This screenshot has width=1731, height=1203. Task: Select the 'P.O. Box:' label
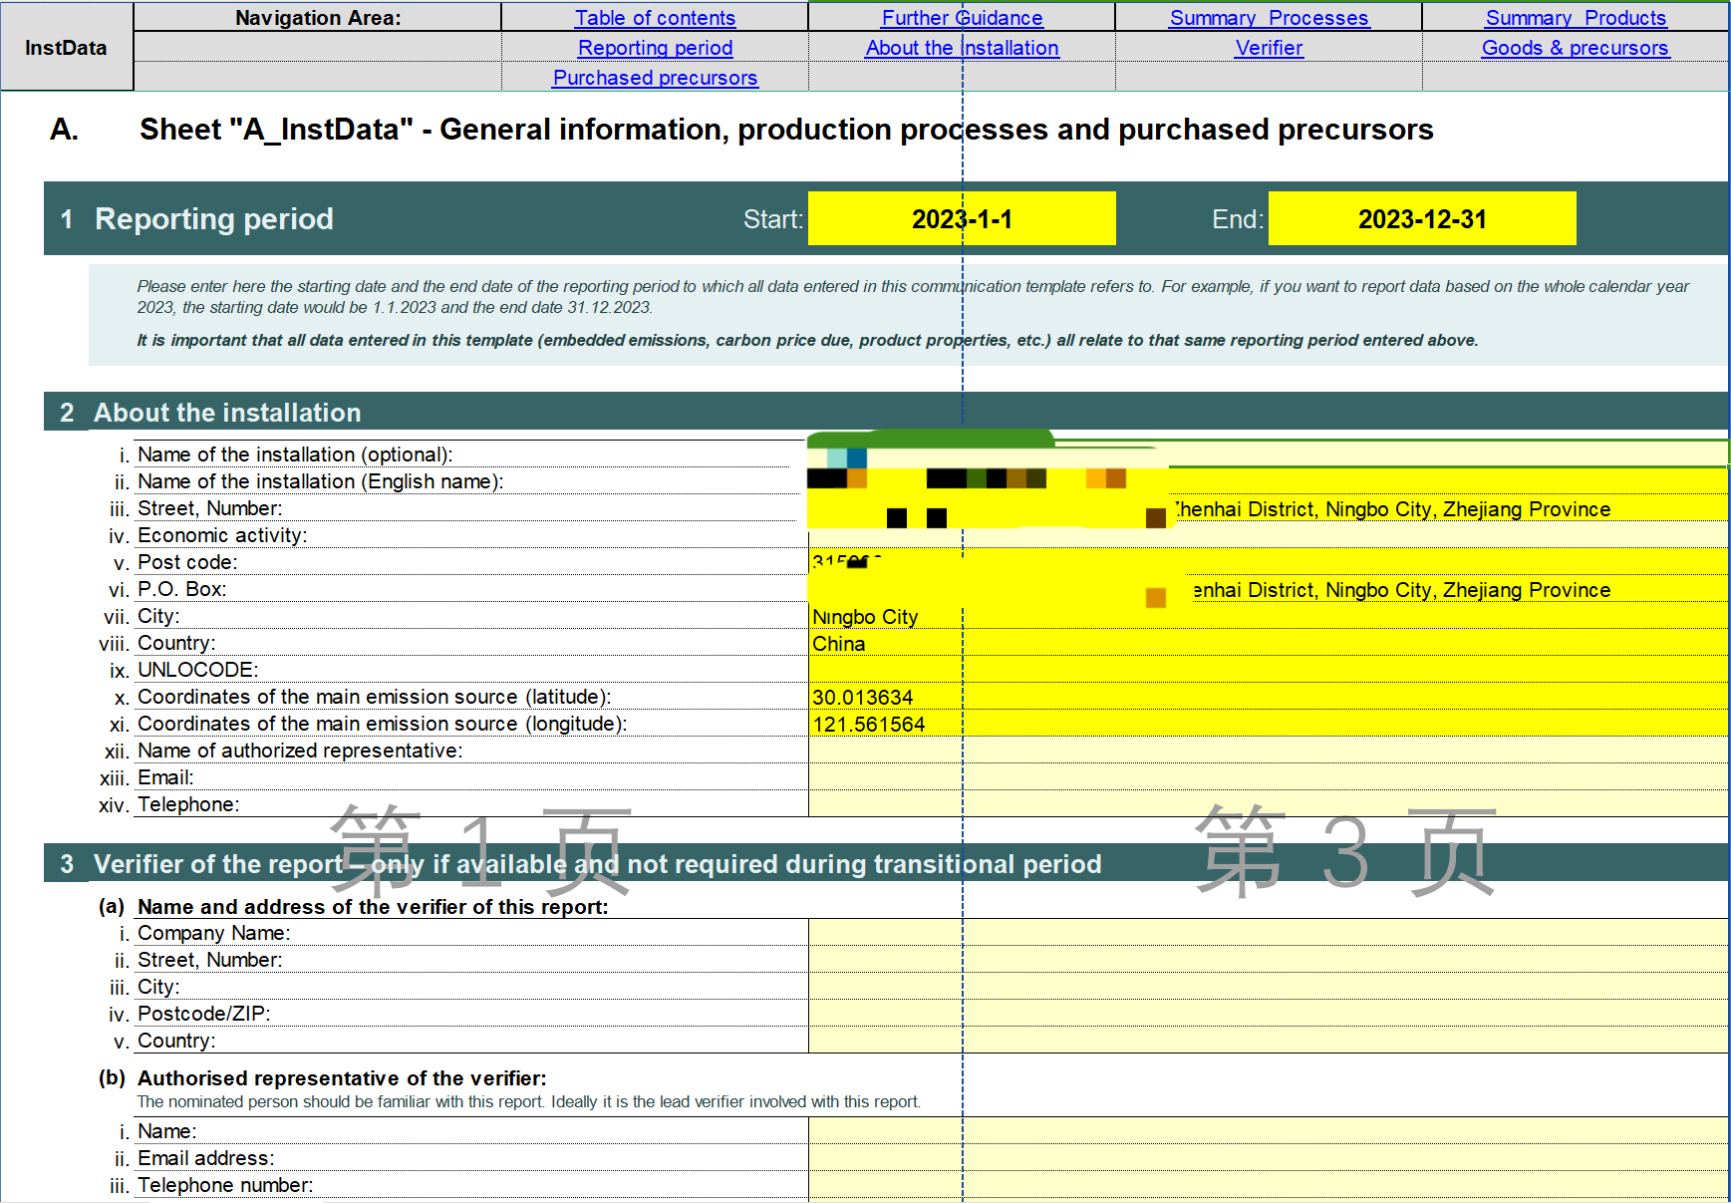[x=182, y=589]
